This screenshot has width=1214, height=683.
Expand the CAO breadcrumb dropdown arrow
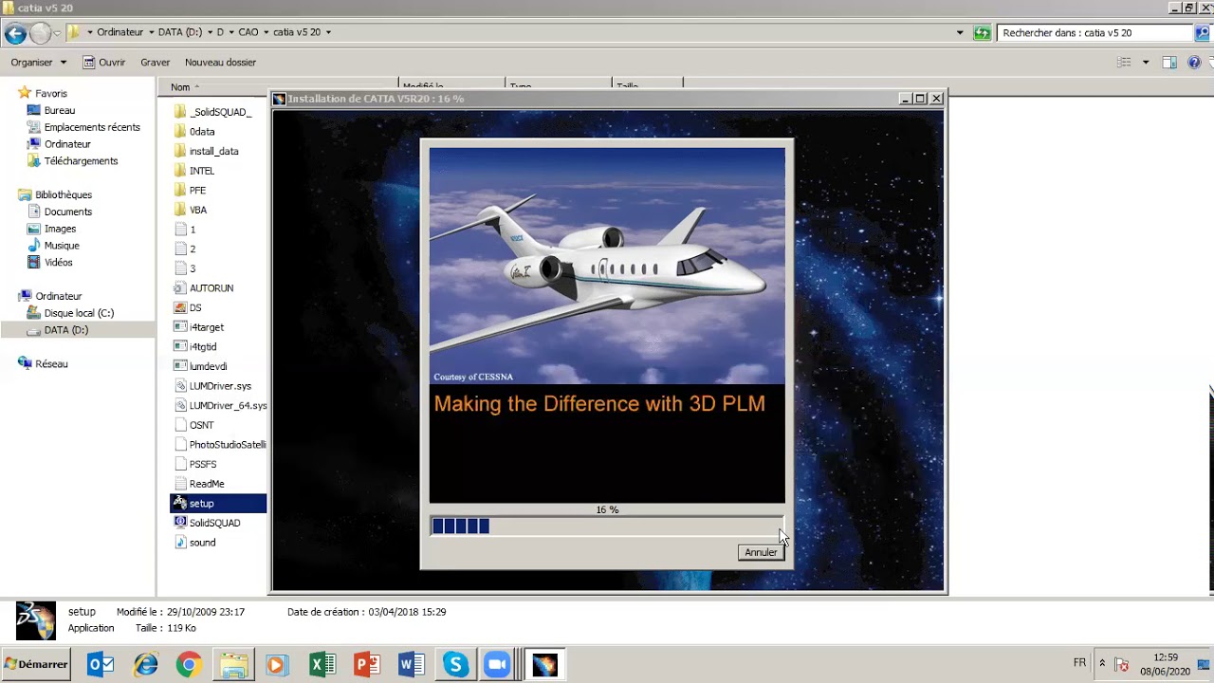[267, 32]
